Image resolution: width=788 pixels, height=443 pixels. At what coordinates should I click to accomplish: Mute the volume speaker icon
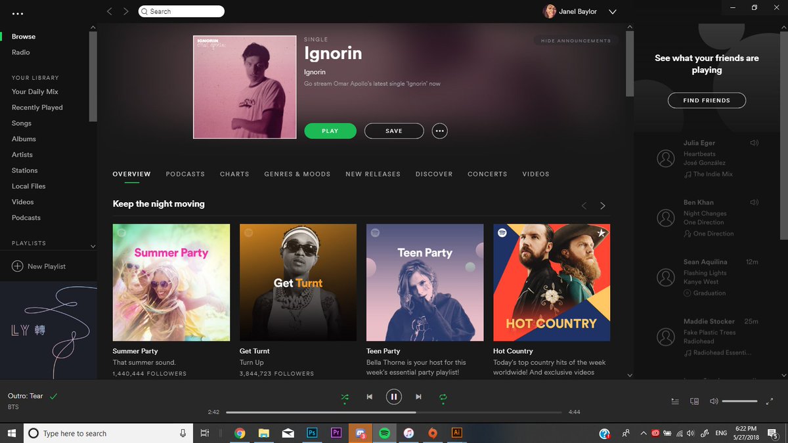tap(713, 401)
